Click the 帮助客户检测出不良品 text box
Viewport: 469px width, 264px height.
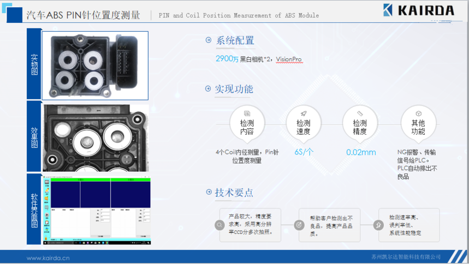[330, 225]
